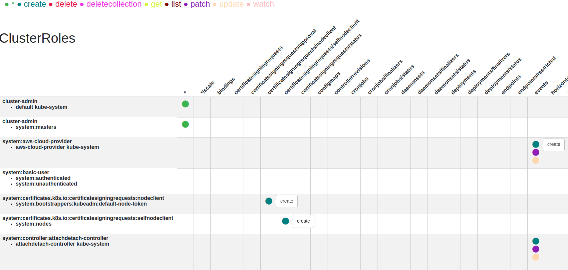This screenshot has height=270, width=568.
Task: Click the system:bootstrappers:kubeadm:default-node-token subject
Action: [81, 204]
